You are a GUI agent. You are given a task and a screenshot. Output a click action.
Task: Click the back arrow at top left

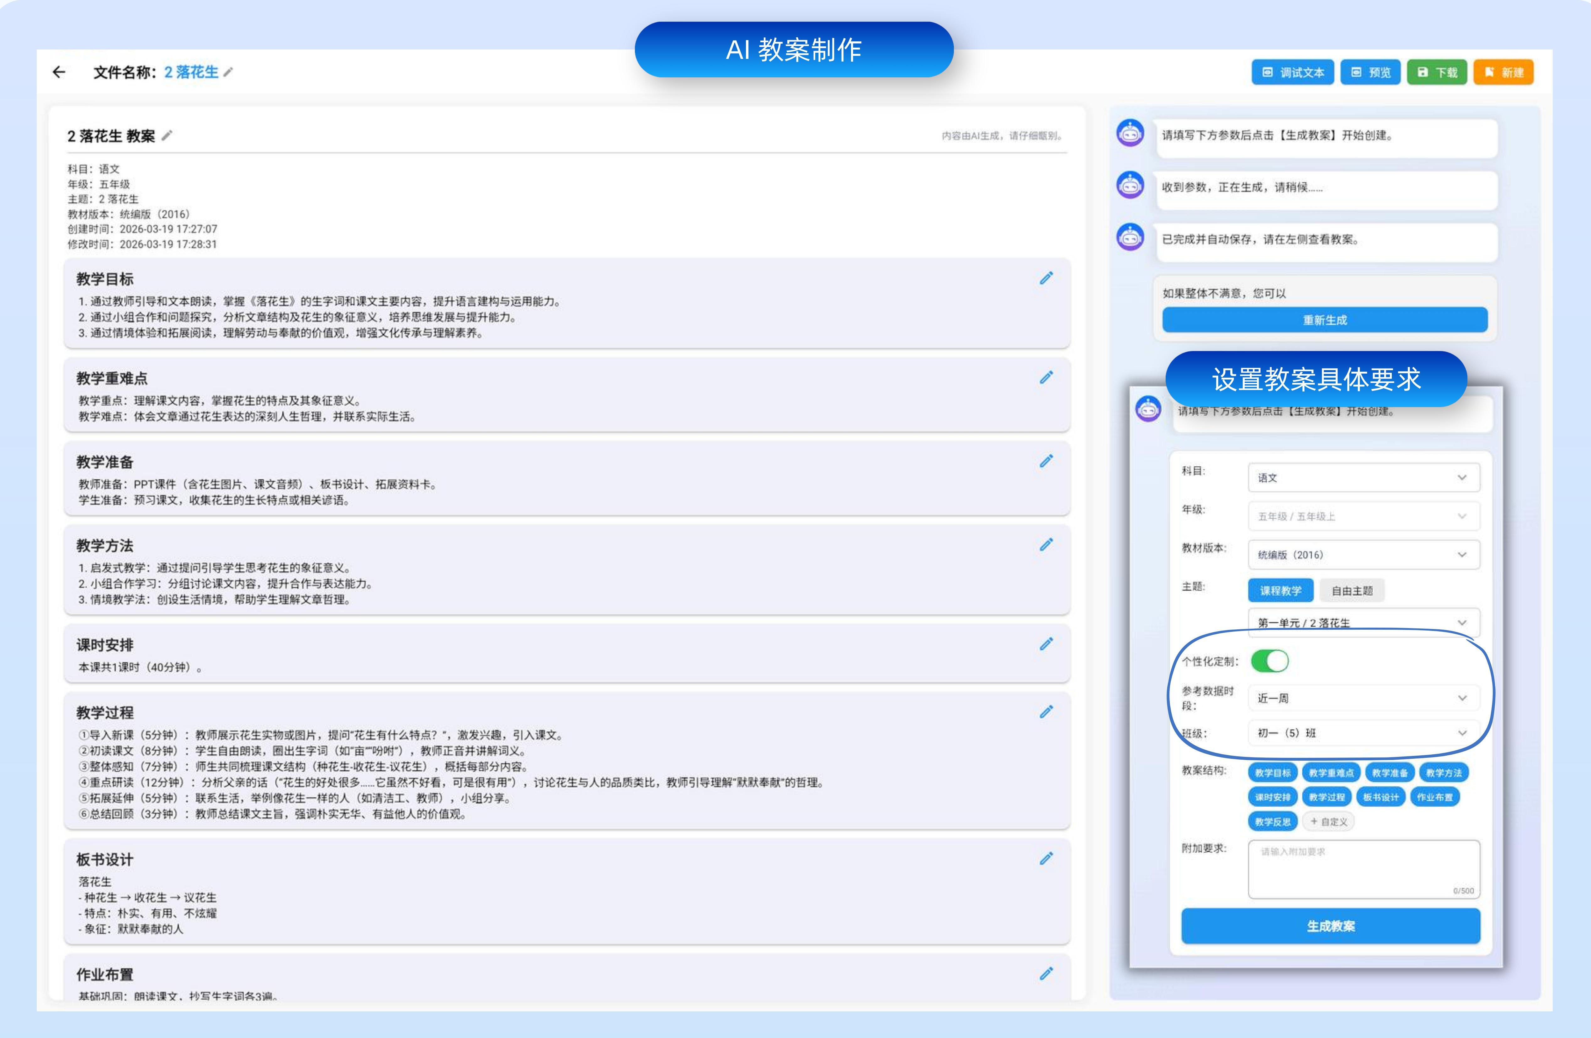[x=60, y=72]
